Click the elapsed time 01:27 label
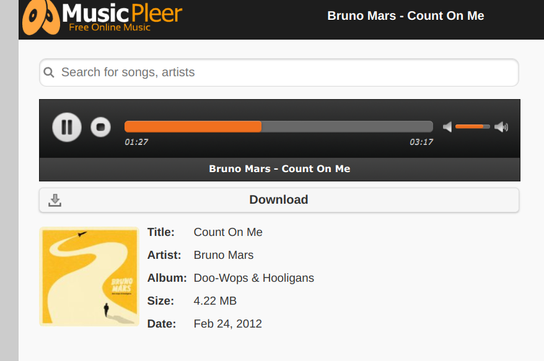This screenshot has width=544, height=361. point(136,142)
